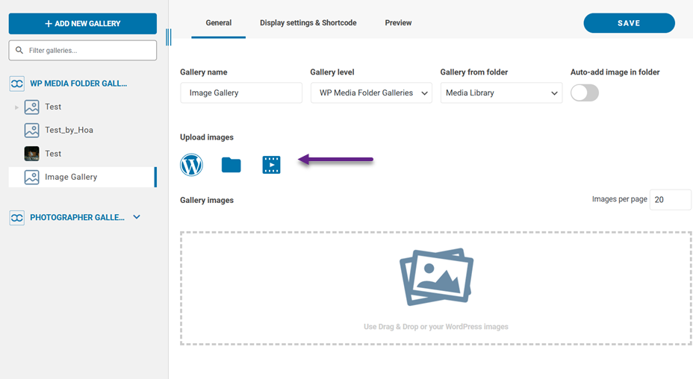Click the folder upload icon
Image resolution: width=693 pixels, height=379 pixels.
click(x=231, y=165)
